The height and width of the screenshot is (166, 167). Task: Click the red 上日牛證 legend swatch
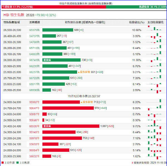(x=3, y=163)
